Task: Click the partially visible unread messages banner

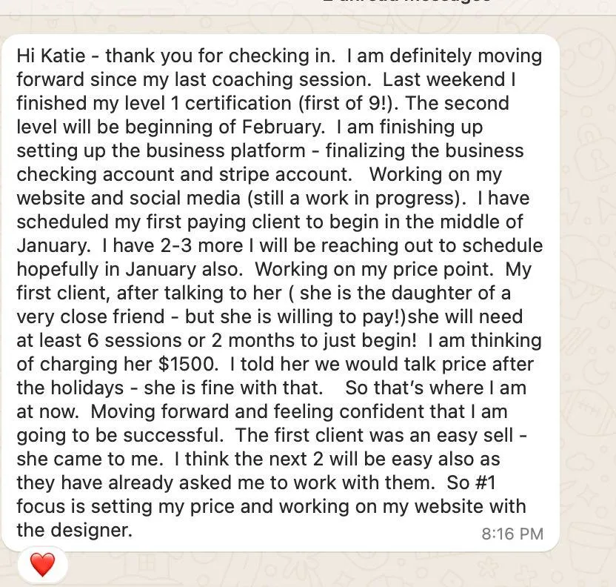Action: 406,1
